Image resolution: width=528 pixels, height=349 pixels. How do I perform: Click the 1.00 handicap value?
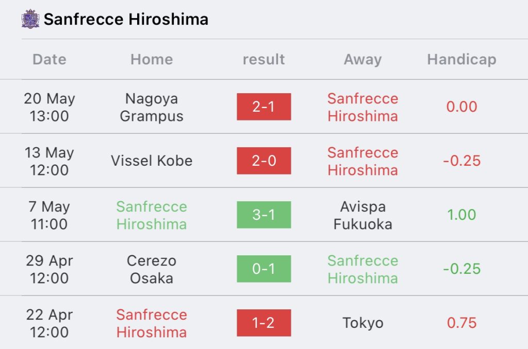point(461,215)
